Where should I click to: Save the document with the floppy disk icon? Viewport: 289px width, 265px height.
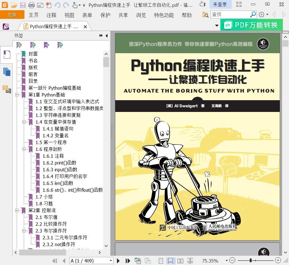(x=23, y=5)
